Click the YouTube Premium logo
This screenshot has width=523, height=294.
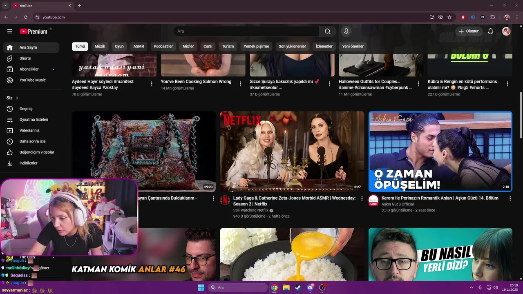[x=34, y=31]
